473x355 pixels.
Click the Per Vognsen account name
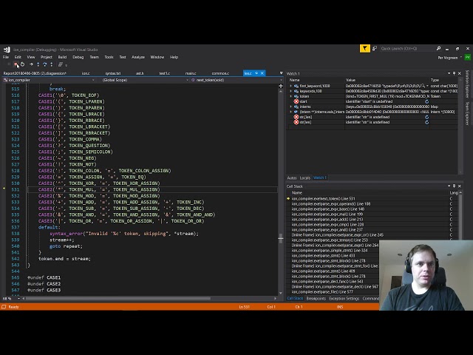(448, 58)
